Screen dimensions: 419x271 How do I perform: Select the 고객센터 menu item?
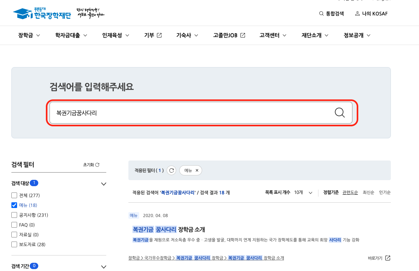(269, 35)
